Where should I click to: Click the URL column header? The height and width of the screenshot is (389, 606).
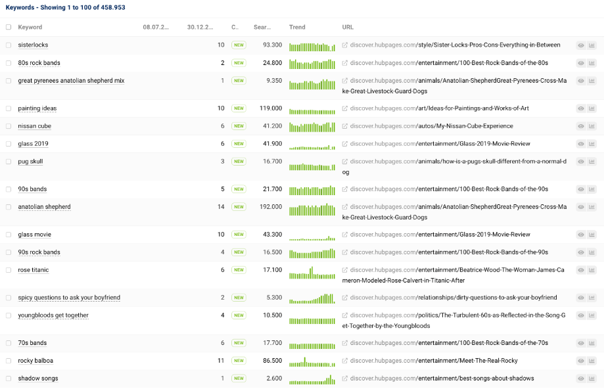[x=348, y=28]
